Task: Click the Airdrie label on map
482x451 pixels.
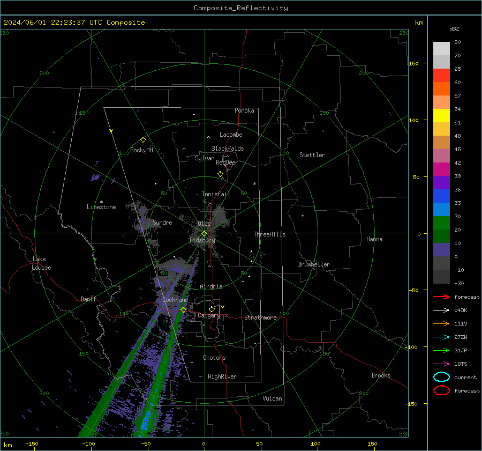Action: click(211, 286)
